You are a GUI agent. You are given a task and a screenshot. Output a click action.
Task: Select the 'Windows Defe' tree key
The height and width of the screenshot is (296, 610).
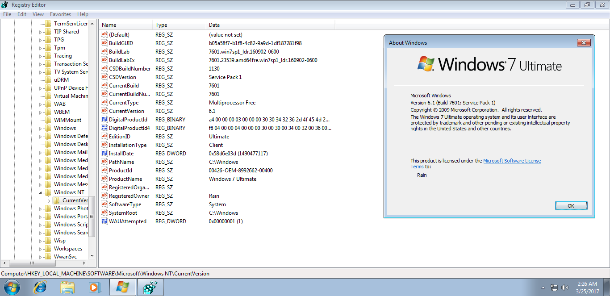tap(71, 136)
